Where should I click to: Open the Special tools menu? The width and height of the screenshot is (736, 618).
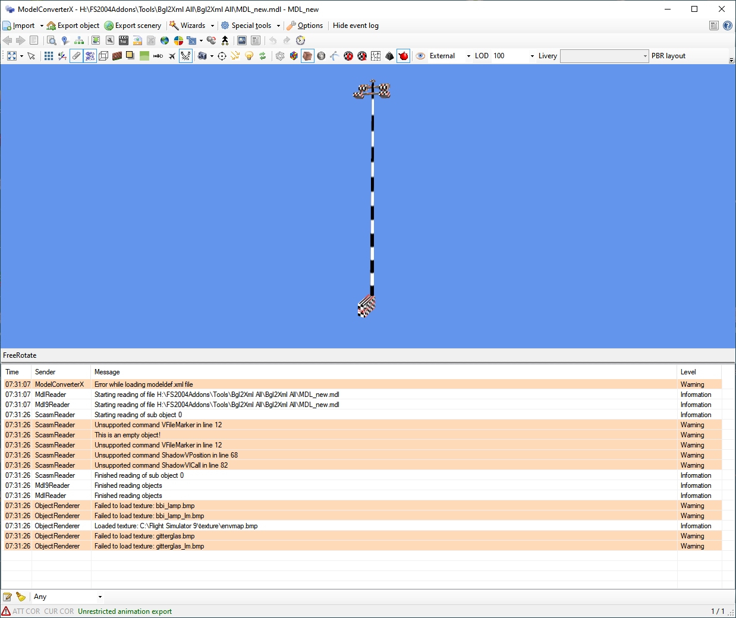coord(250,26)
